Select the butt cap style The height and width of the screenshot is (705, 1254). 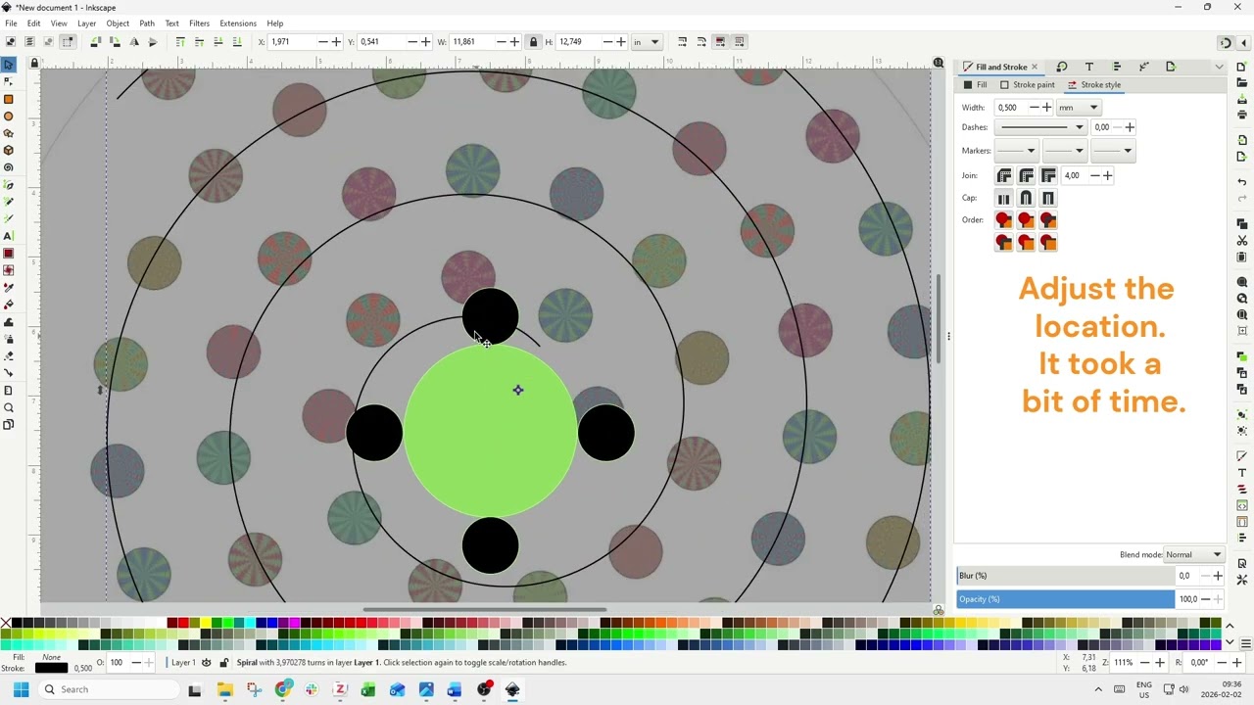click(1004, 198)
